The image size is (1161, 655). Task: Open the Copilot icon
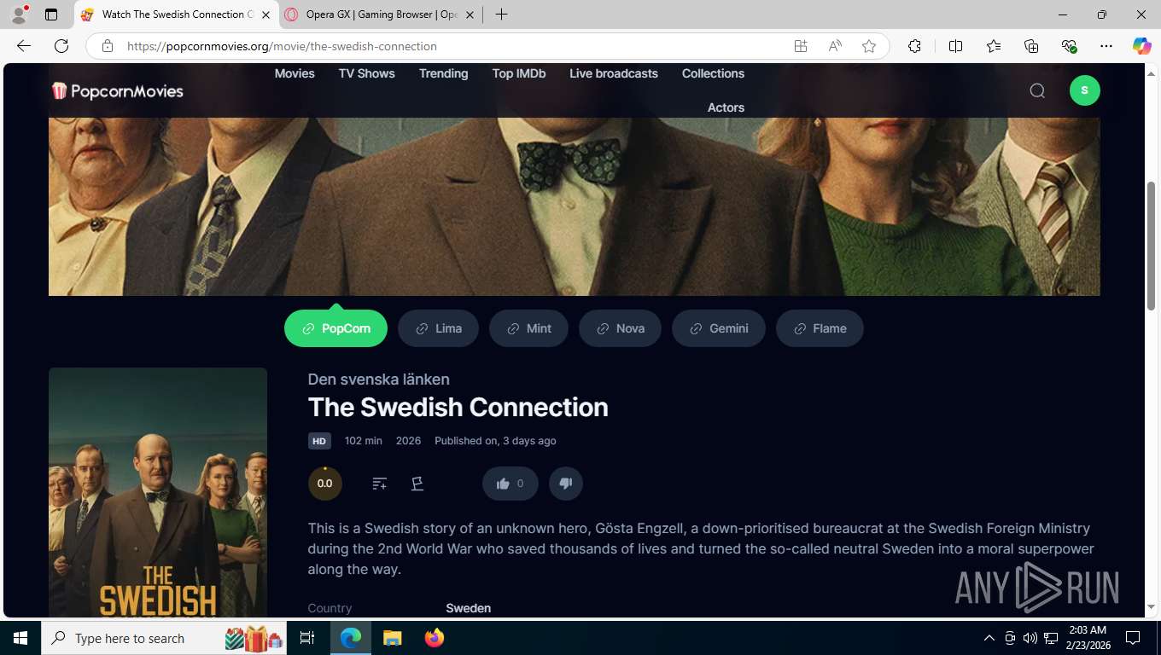click(x=1141, y=46)
